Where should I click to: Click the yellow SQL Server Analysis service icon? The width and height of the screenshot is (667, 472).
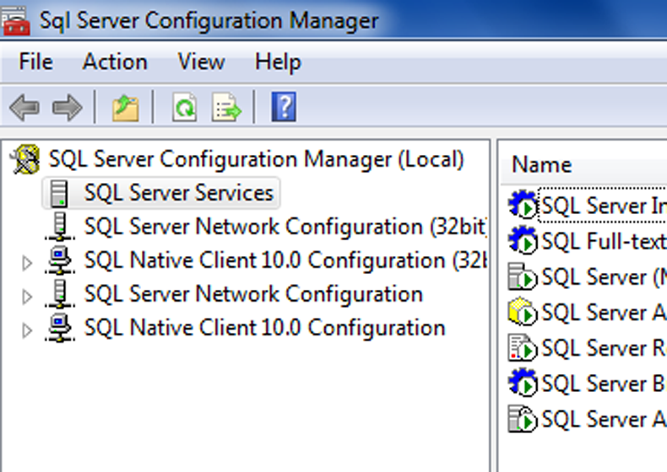pyautogui.click(x=523, y=312)
